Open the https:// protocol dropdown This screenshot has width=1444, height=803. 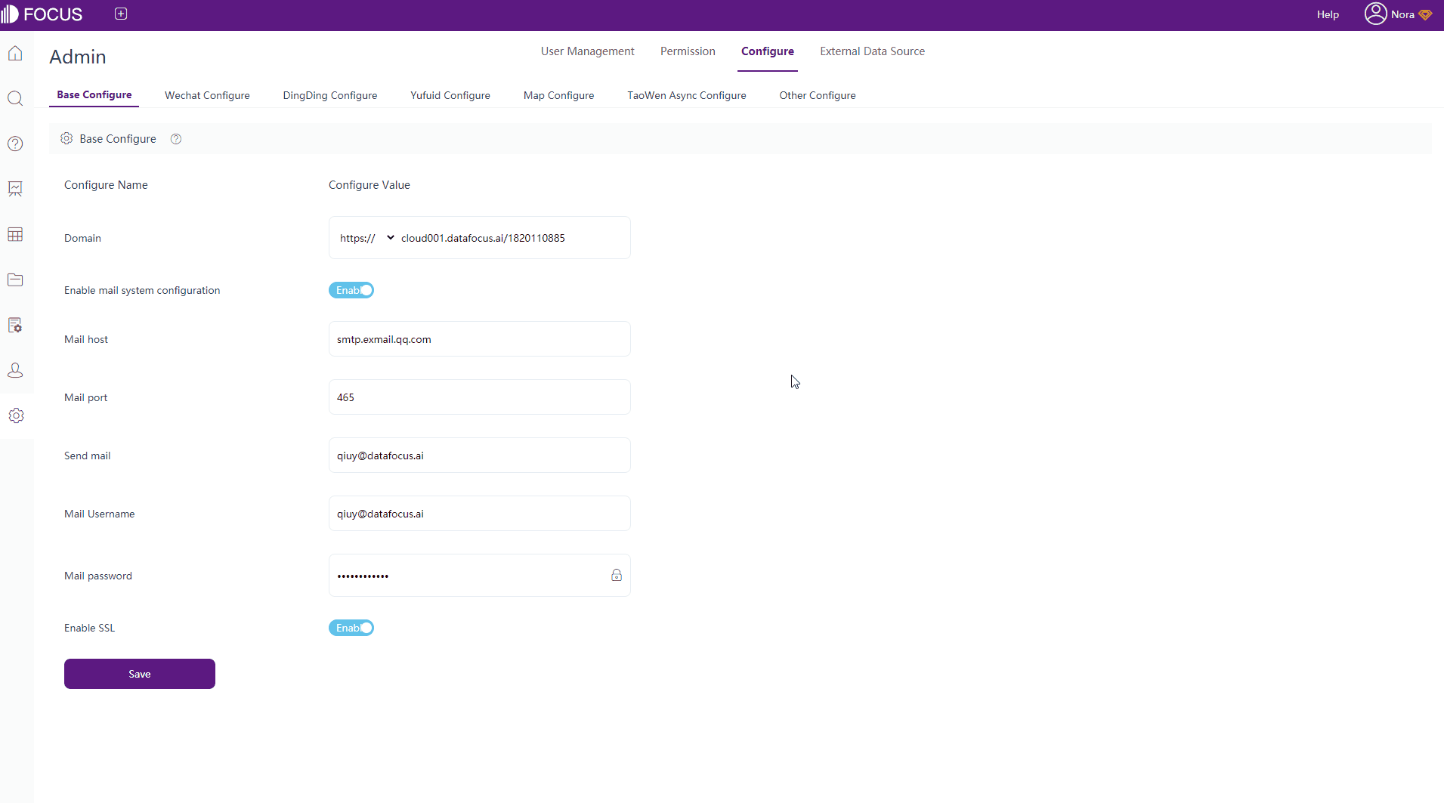[367, 238]
